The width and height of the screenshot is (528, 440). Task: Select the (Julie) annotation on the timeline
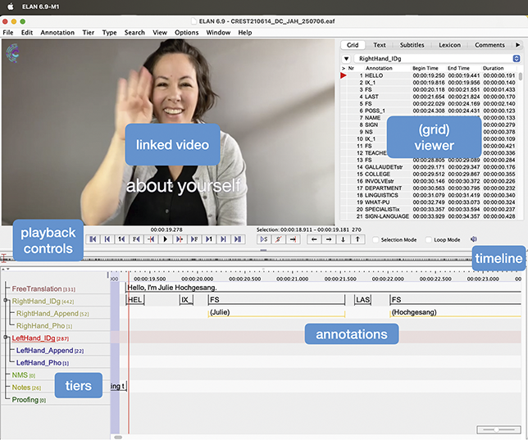[x=276, y=313]
